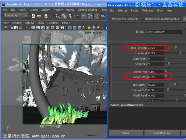This screenshot has height=140, width=186.
Task: Toggle the Film Gate icon
Action: tap(38, 28)
